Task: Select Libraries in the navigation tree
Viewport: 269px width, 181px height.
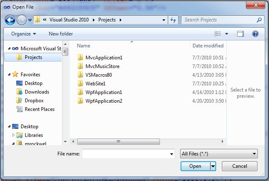Action: [34, 135]
